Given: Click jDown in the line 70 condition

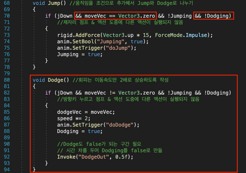Looking at the screenshot, I should click(65, 16).
